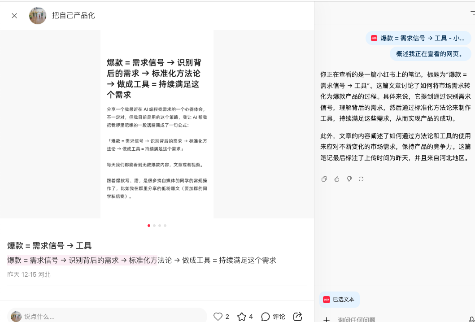Close the note with the X icon

[14, 16]
